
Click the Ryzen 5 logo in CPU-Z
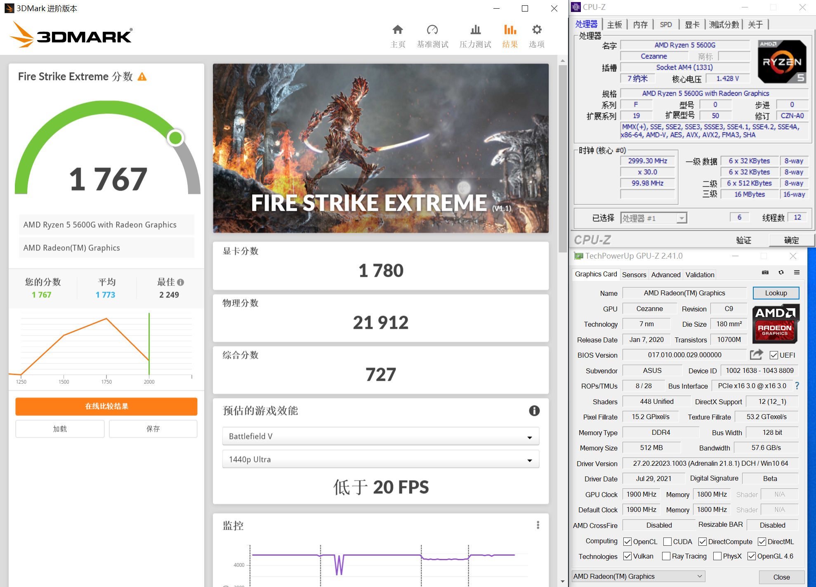[x=782, y=62]
